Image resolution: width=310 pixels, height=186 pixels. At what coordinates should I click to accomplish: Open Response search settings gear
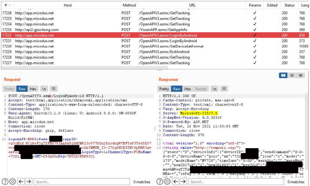[168, 182]
